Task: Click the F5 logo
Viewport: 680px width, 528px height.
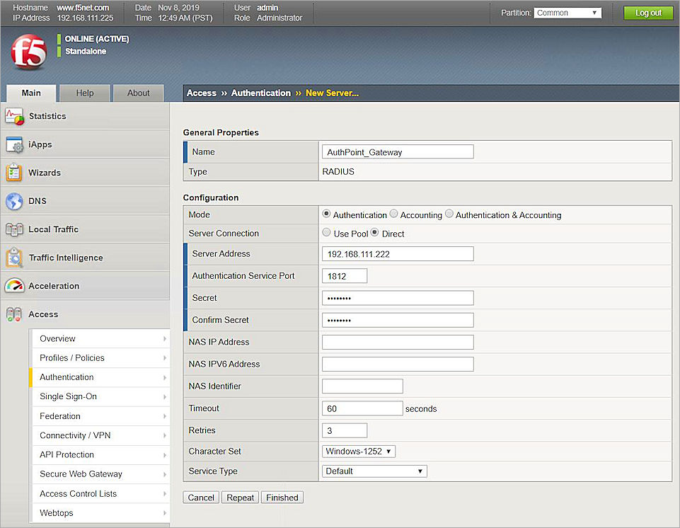Action: pos(28,52)
